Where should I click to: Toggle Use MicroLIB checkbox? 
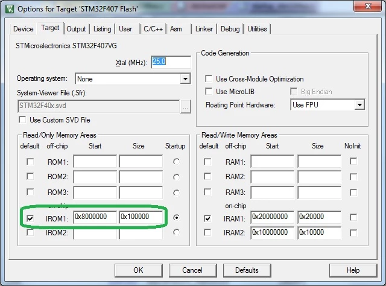click(209, 91)
